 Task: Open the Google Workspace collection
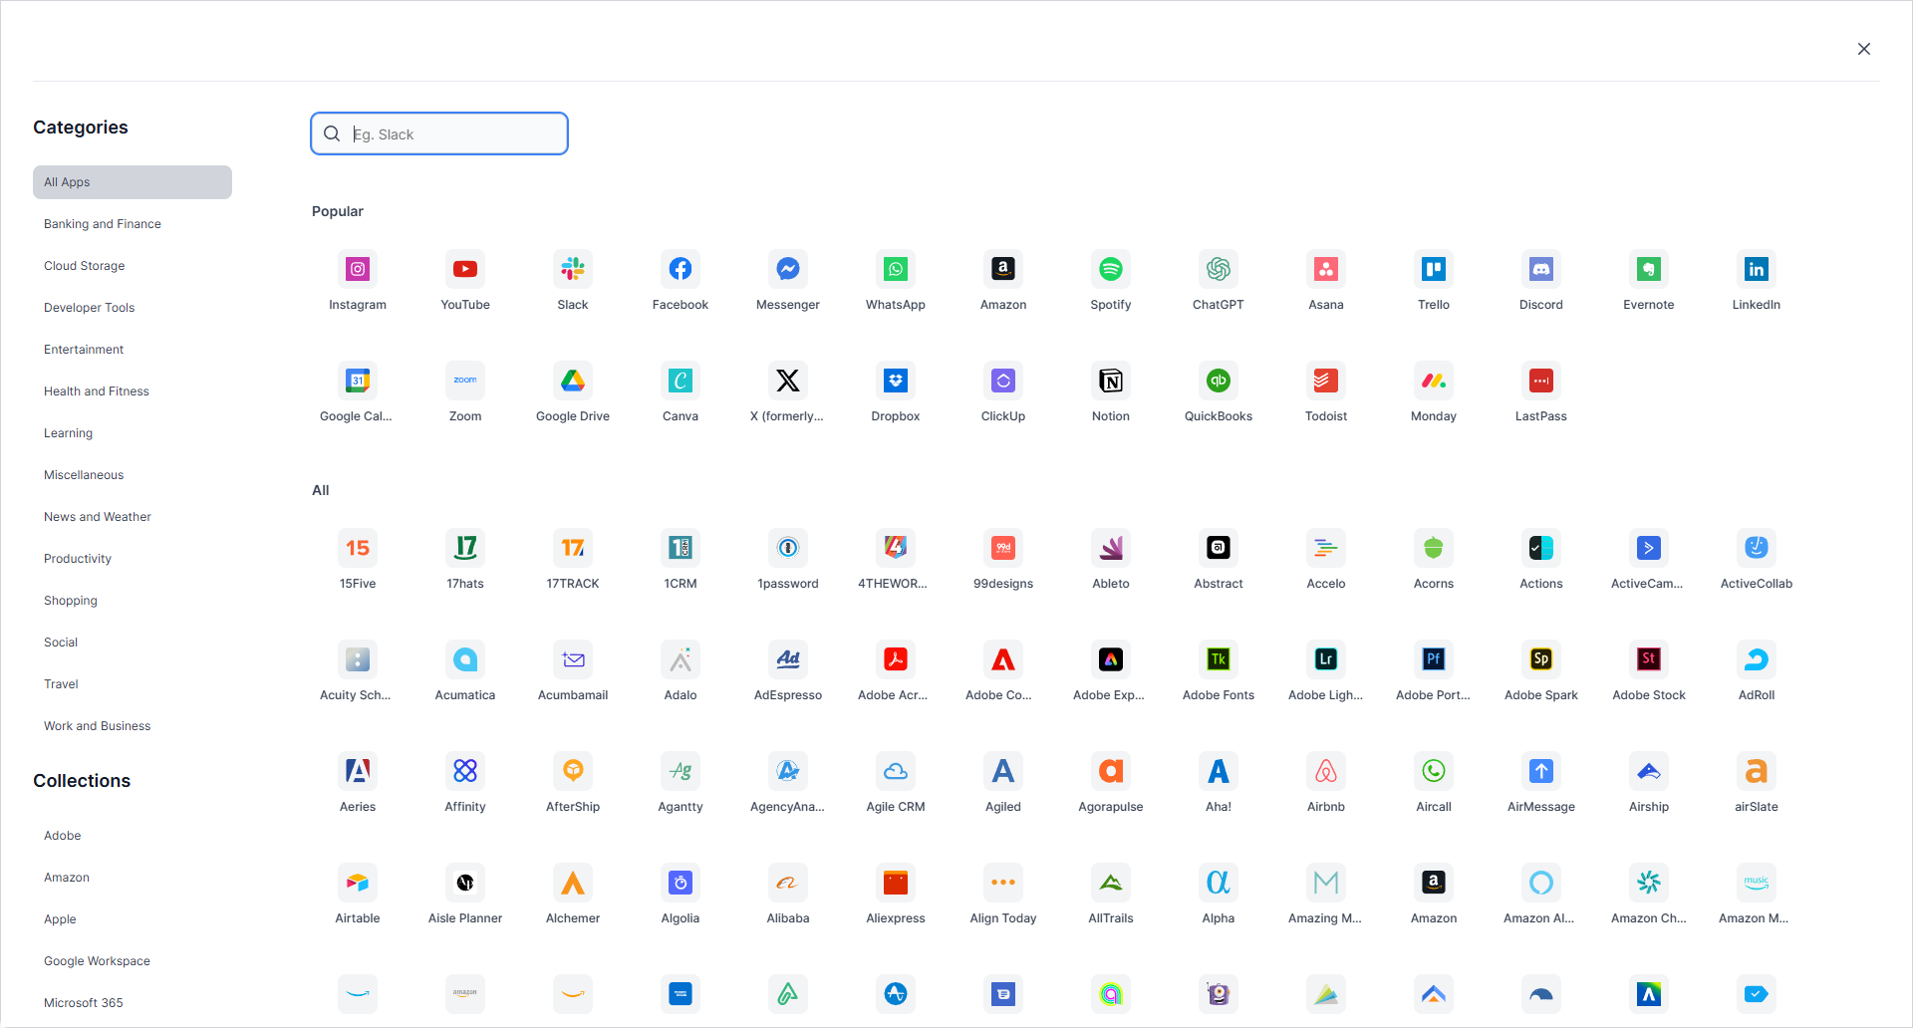tap(133, 961)
